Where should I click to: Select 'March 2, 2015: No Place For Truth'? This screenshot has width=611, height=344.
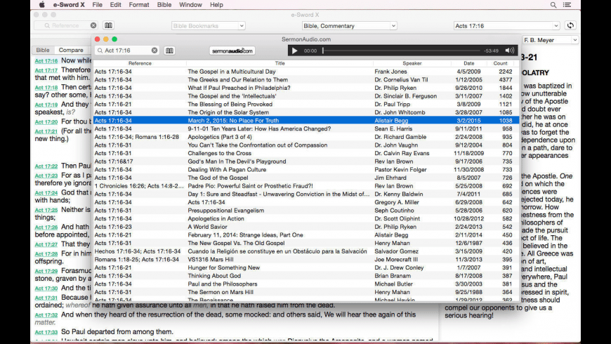click(306, 121)
